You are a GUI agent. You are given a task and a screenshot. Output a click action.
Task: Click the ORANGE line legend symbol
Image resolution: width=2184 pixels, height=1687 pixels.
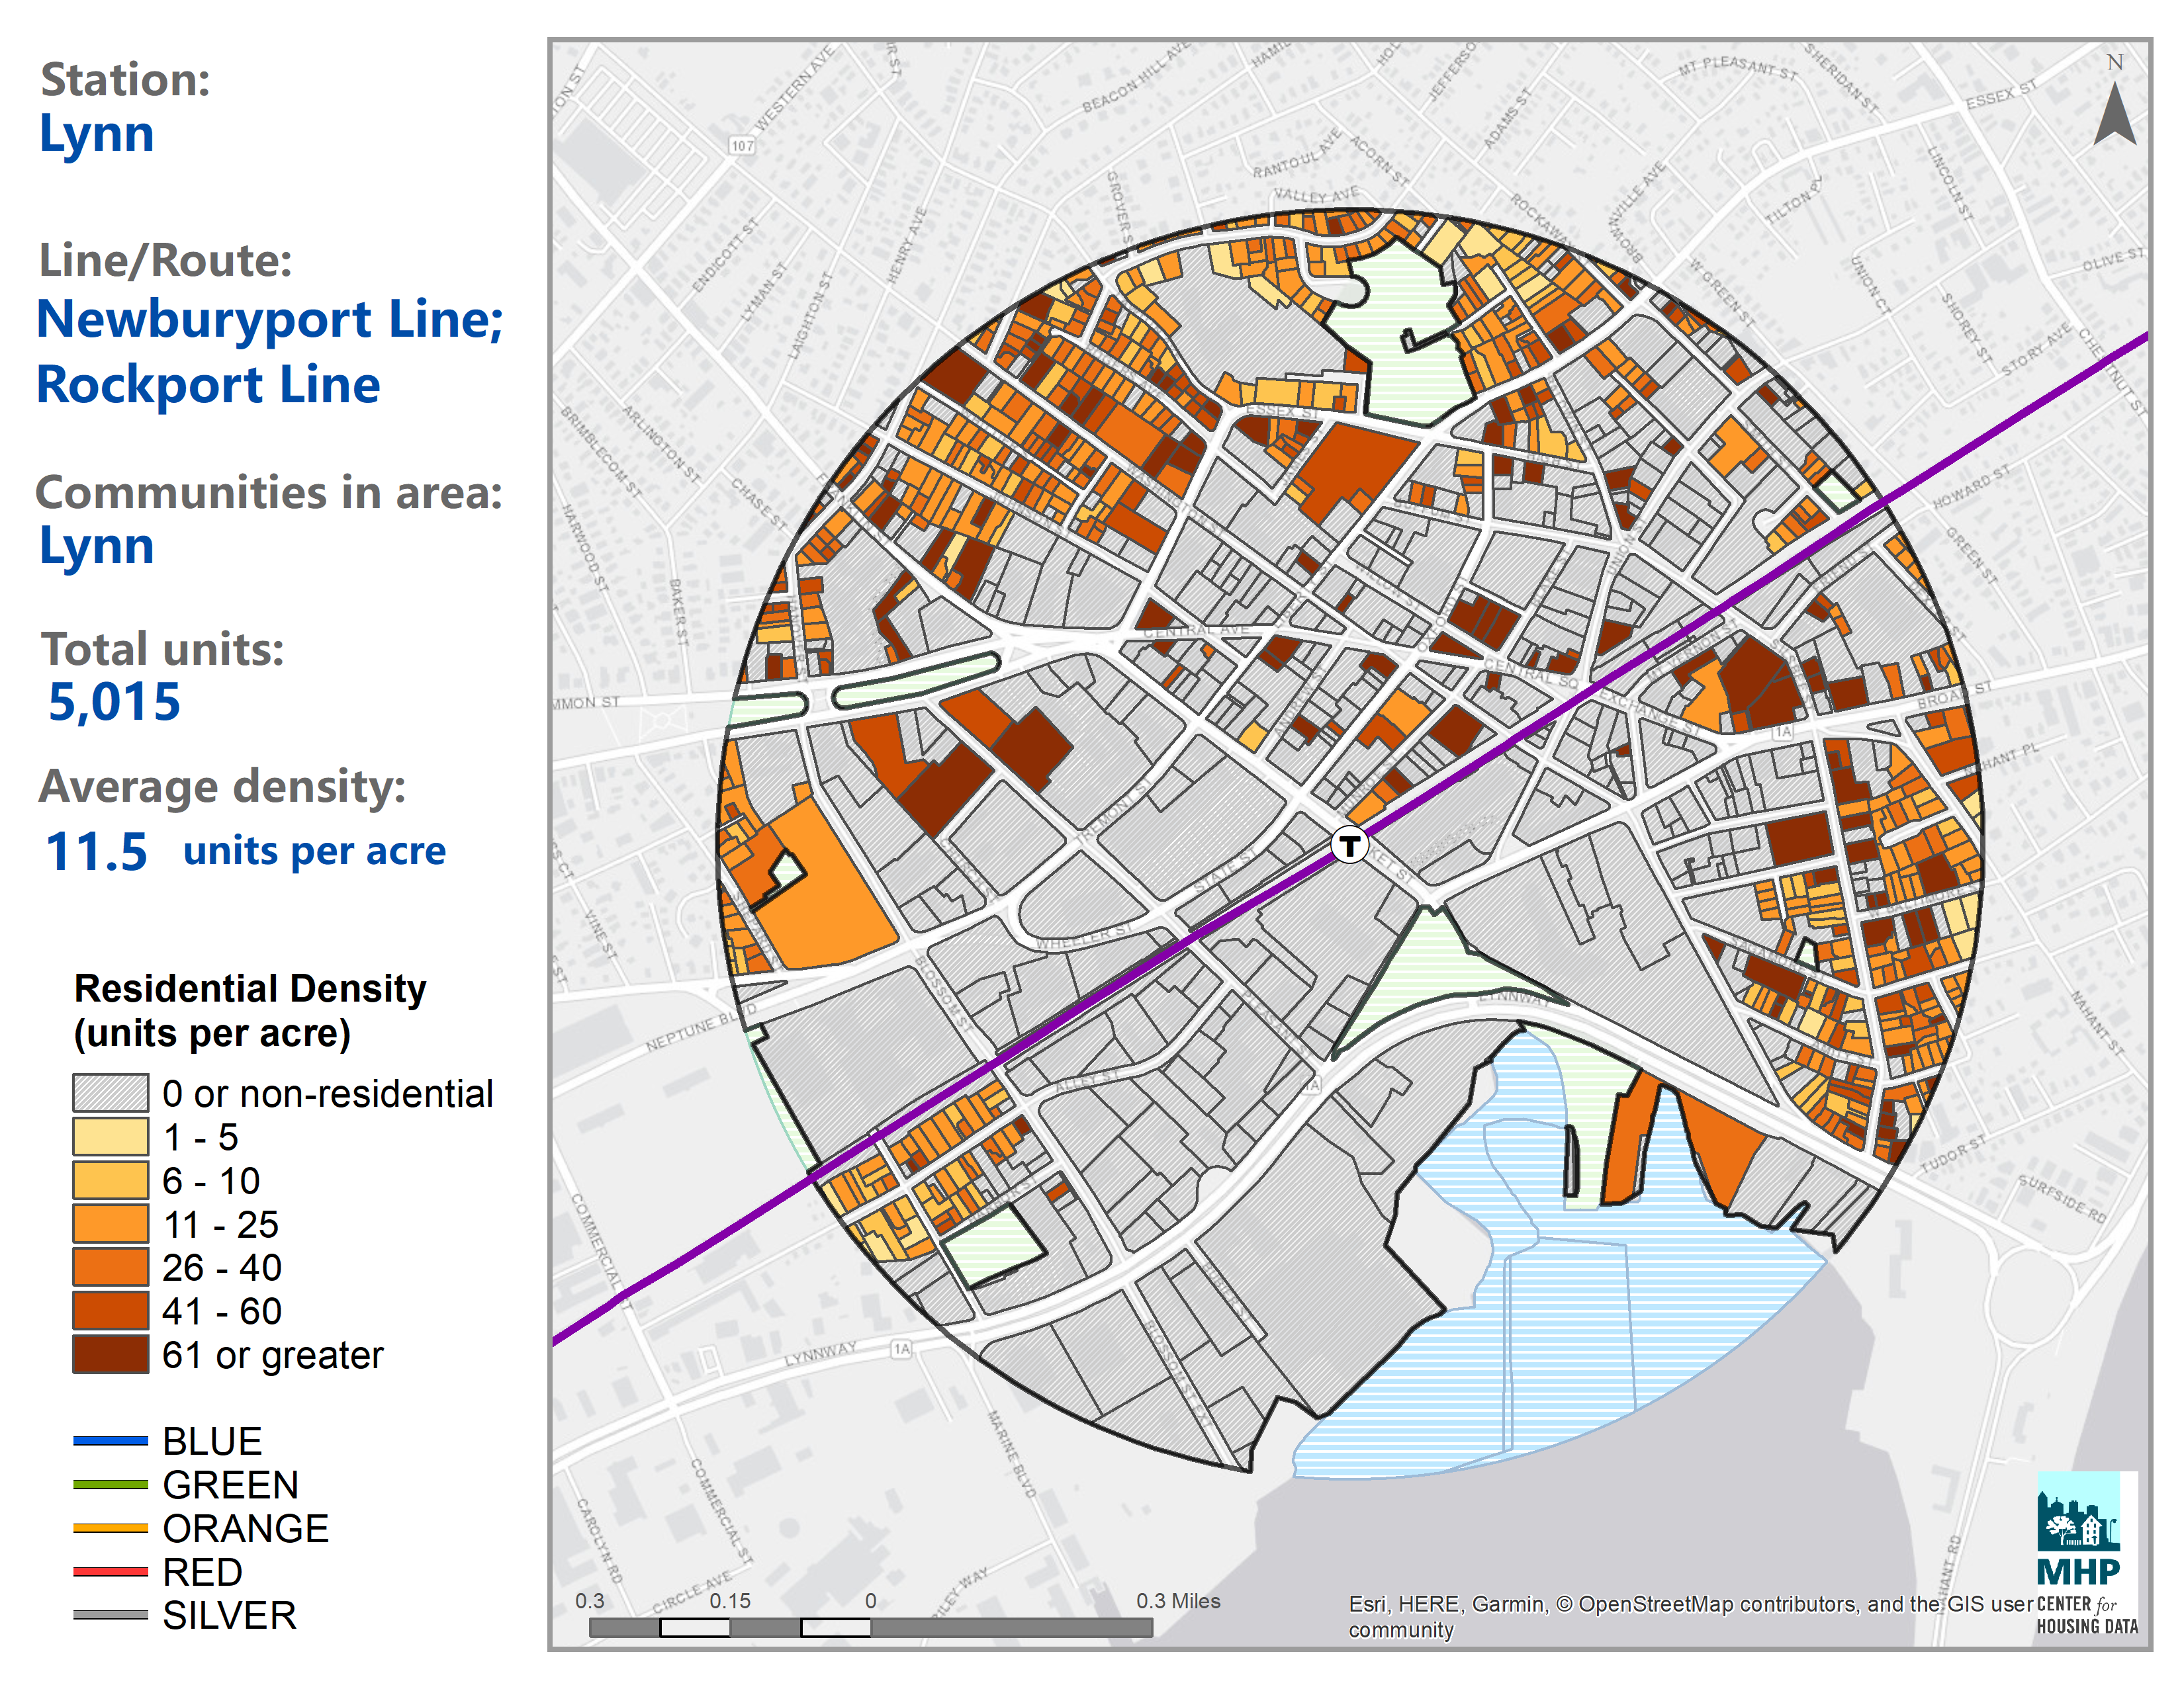pos(110,1528)
